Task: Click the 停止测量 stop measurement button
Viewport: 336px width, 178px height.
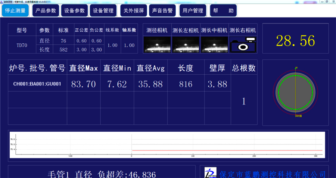Action: pos(15,10)
